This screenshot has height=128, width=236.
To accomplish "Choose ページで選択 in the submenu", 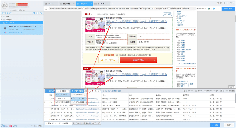I will (x=78, y=98).
